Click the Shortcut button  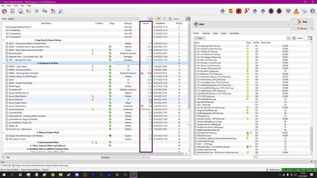[x=301, y=29]
